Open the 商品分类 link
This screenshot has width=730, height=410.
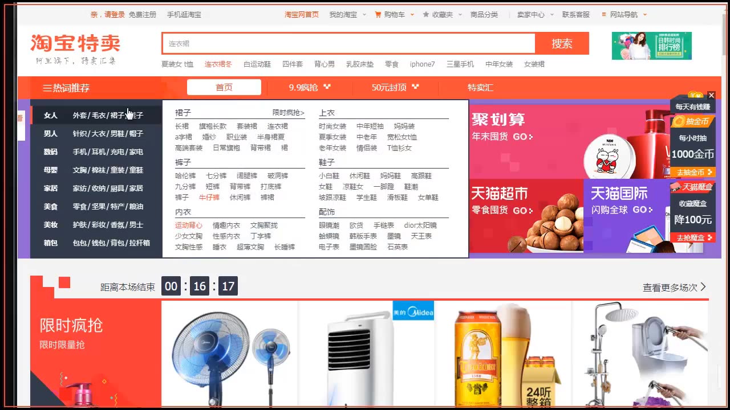[x=484, y=15]
